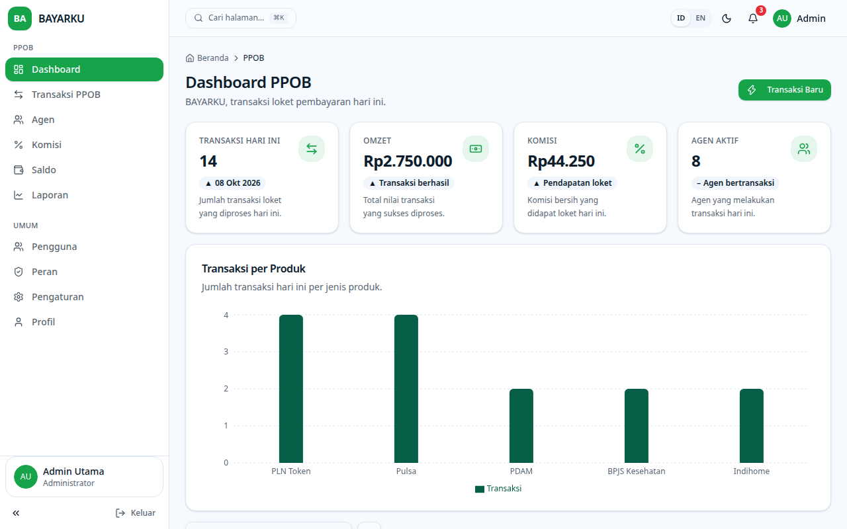The image size is (847, 529).
Task: Click the Agen Aktif users icon
Action: click(x=804, y=149)
